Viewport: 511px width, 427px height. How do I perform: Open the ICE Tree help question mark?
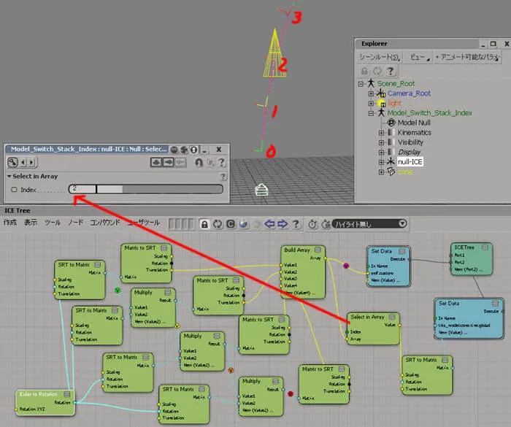point(296,224)
